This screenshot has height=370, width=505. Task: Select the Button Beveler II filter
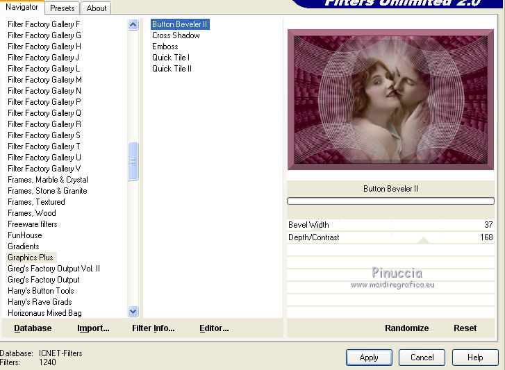click(180, 24)
